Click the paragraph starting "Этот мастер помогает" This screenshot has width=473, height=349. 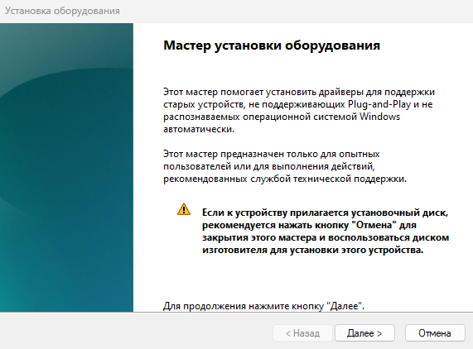point(299,110)
